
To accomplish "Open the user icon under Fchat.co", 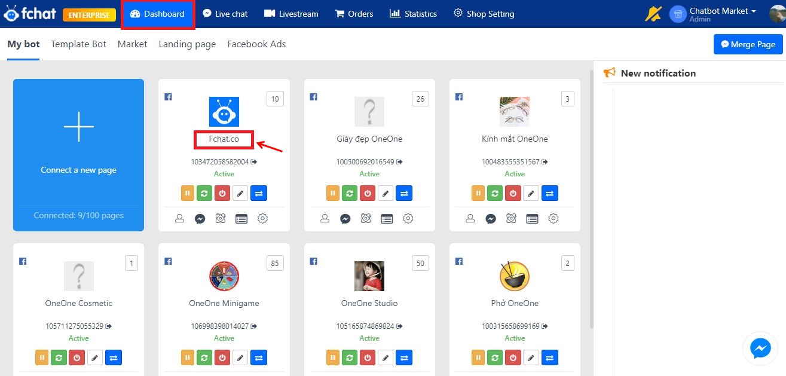I will (x=179, y=219).
